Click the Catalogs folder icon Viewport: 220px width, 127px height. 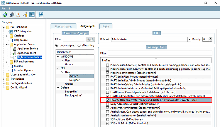[x=11, y=36]
